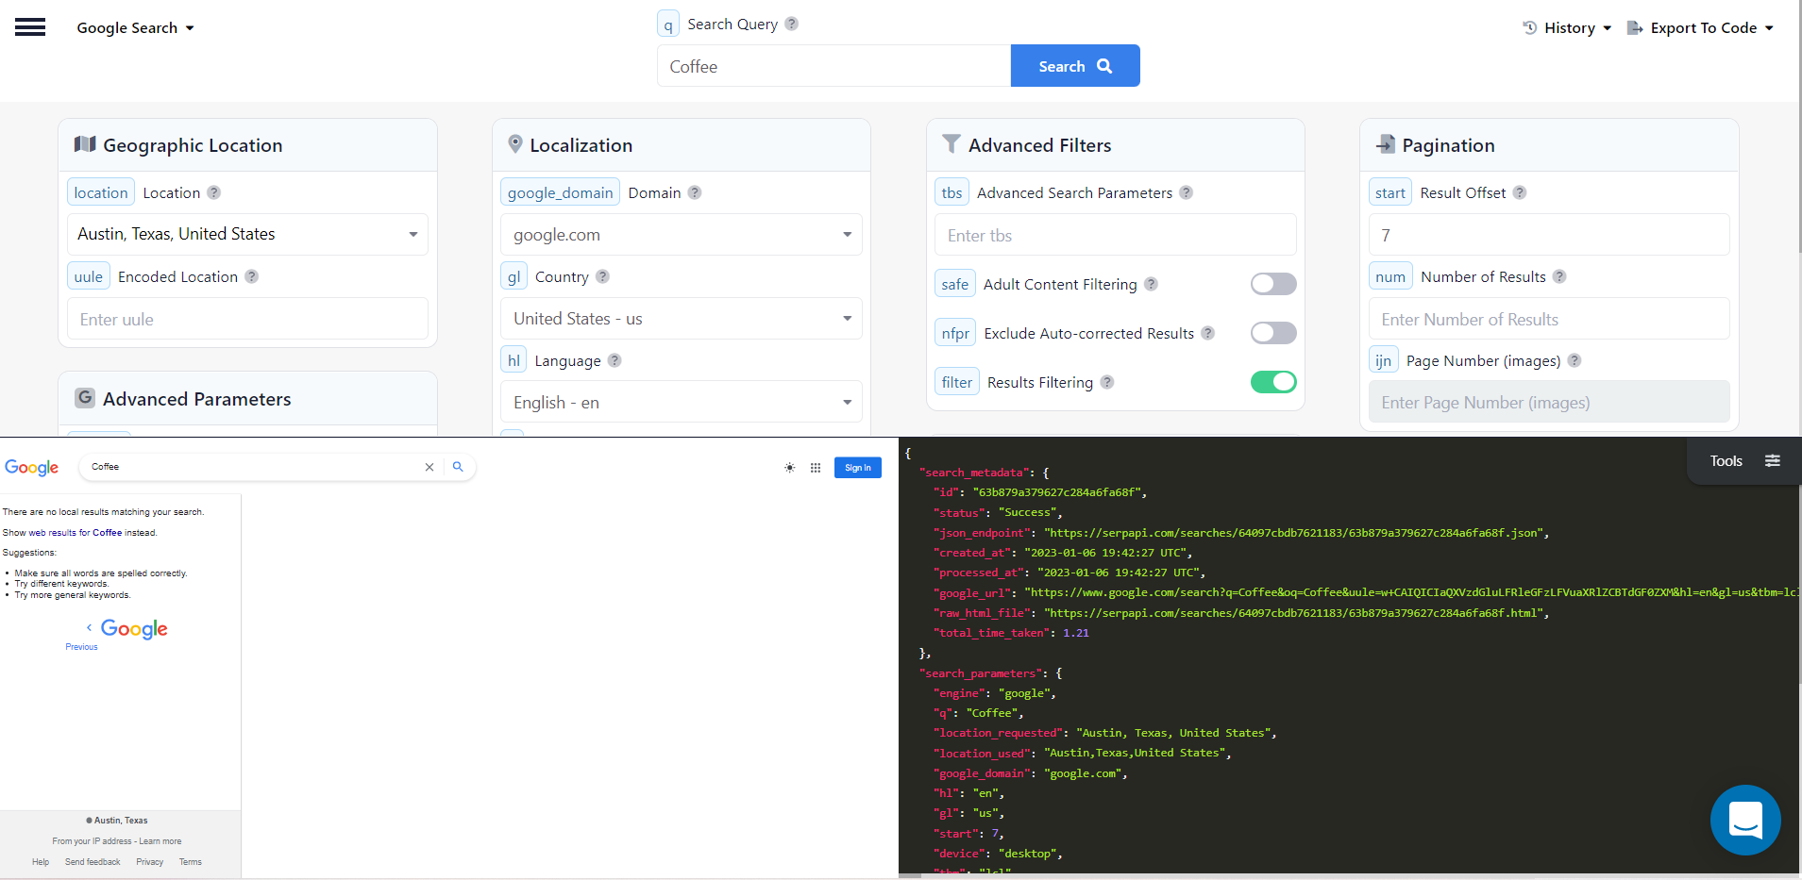
Task: Click the Google apps grid icon in preview
Action: tap(815, 467)
